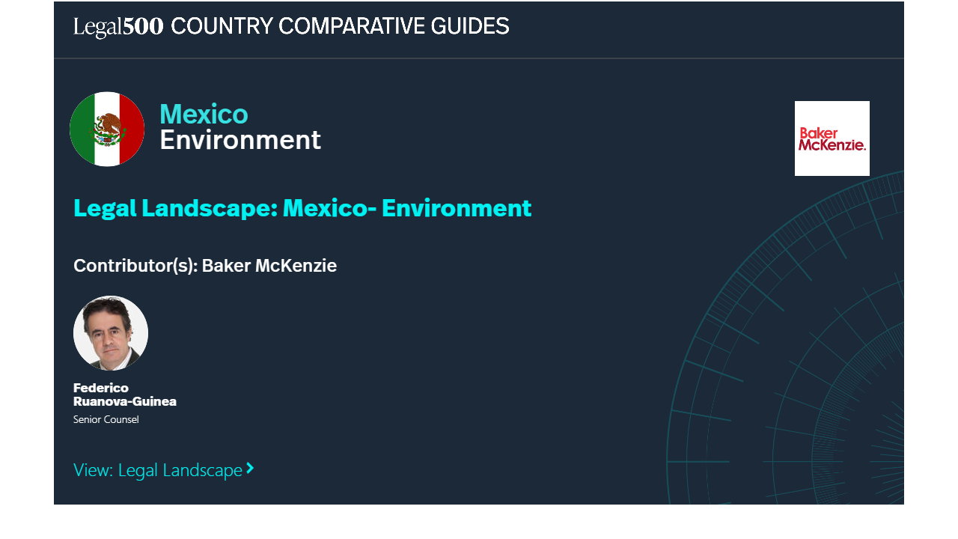Click the 500 numerals in the Legal500 logo

coord(143,27)
